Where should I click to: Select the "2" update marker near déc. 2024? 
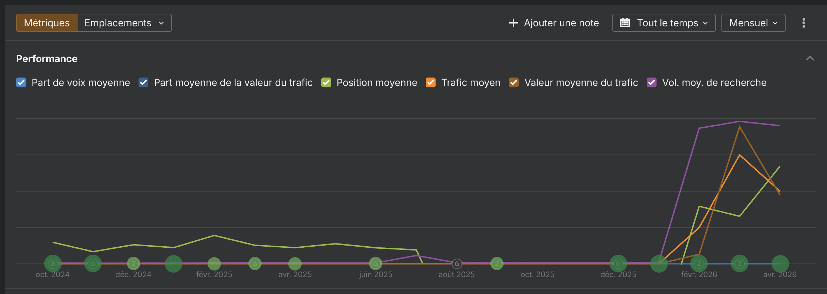[x=133, y=263]
